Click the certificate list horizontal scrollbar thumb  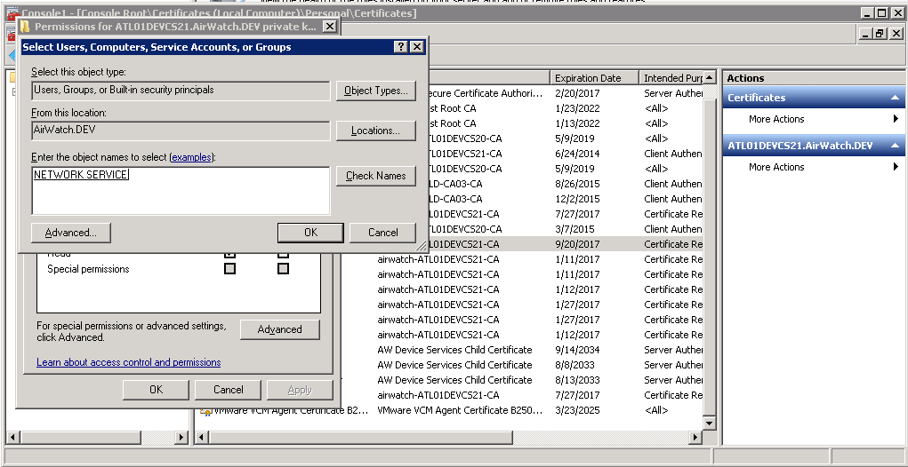tap(362, 438)
